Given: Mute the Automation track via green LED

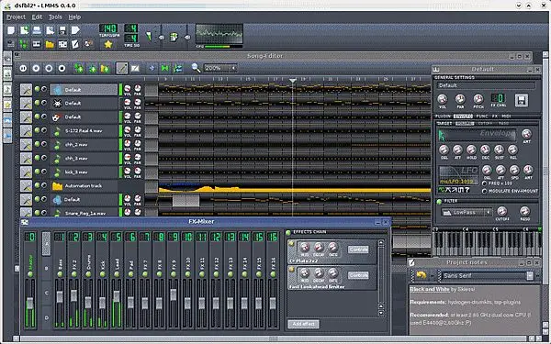Looking at the screenshot, I should tap(37, 185).
